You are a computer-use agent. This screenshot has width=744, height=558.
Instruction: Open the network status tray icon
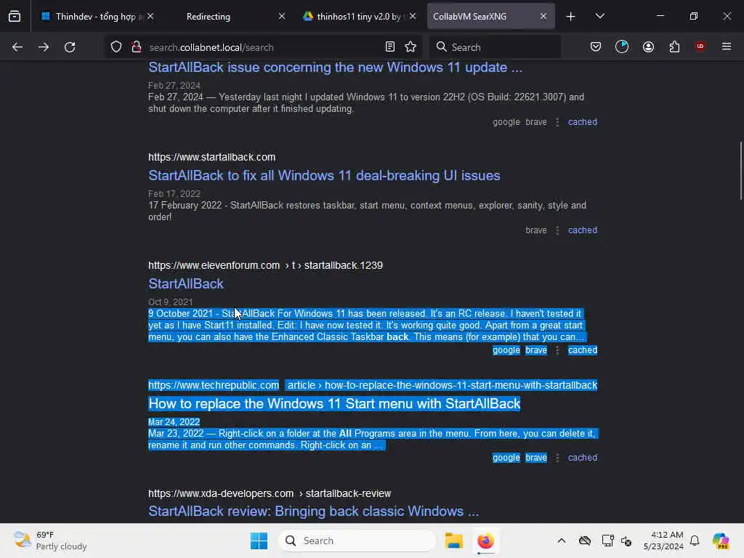click(607, 541)
